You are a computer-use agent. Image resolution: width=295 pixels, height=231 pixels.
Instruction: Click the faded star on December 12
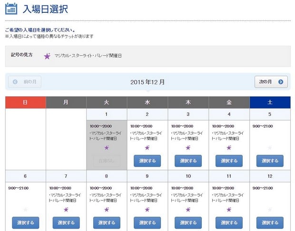[270, 210]
